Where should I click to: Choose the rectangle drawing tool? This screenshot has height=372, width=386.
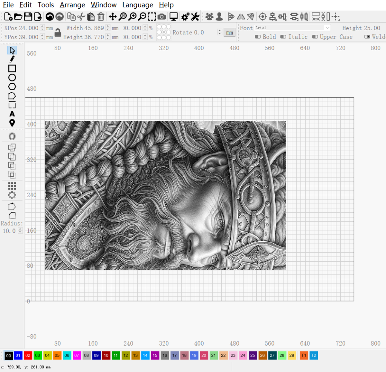(x=12, y=68)
